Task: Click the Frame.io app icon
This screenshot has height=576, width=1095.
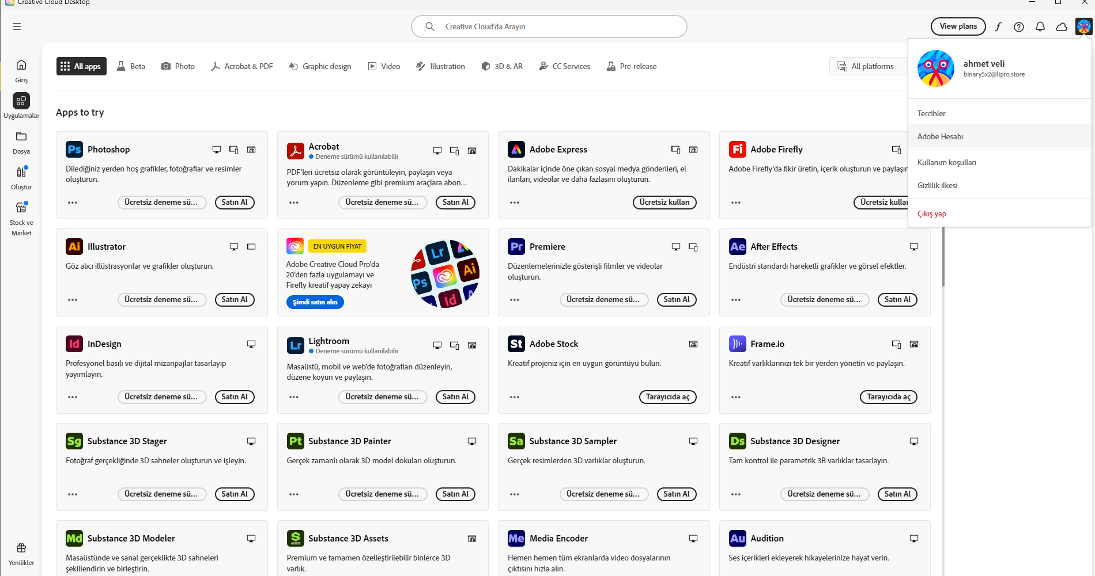Action: pos(737,344)
